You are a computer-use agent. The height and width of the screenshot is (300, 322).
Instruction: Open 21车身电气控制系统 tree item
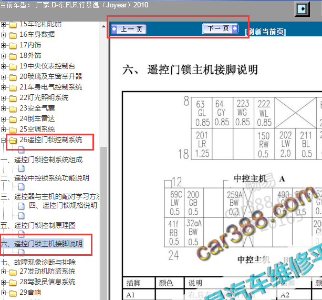[51, 87]
